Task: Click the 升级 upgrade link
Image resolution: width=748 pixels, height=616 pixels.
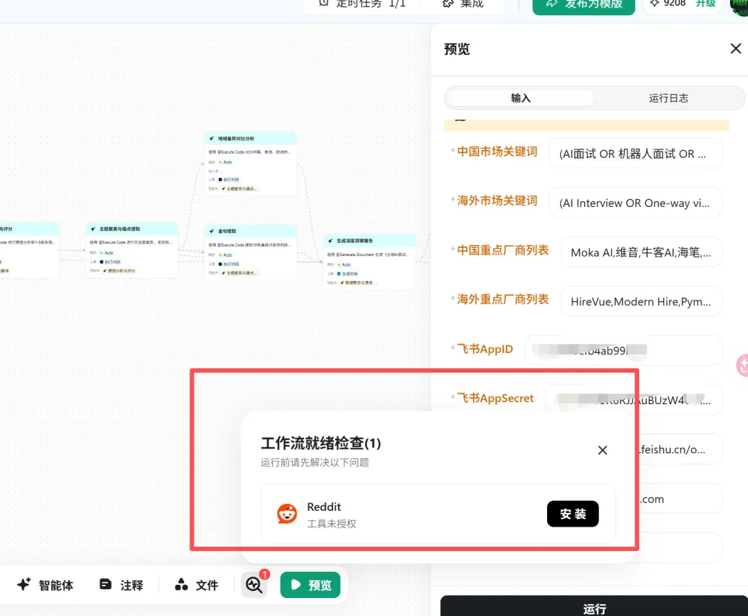Action: (706, 4)
